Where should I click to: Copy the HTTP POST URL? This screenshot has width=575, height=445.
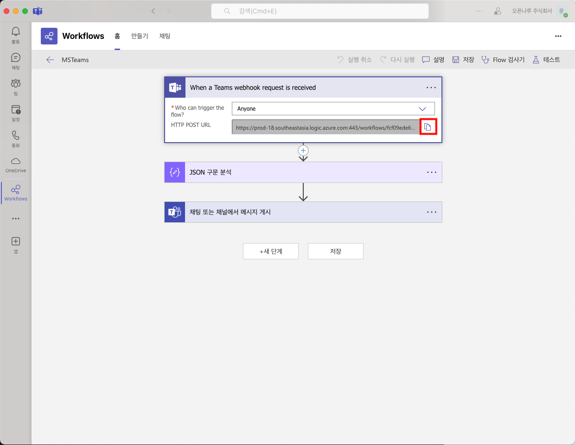pyautogui.click(x=428, y=127)
